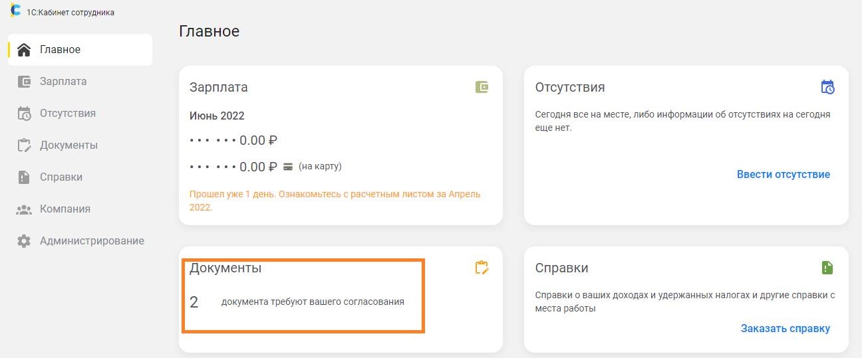Click the document count 2 in the Документы card

(x=194, y=302)
